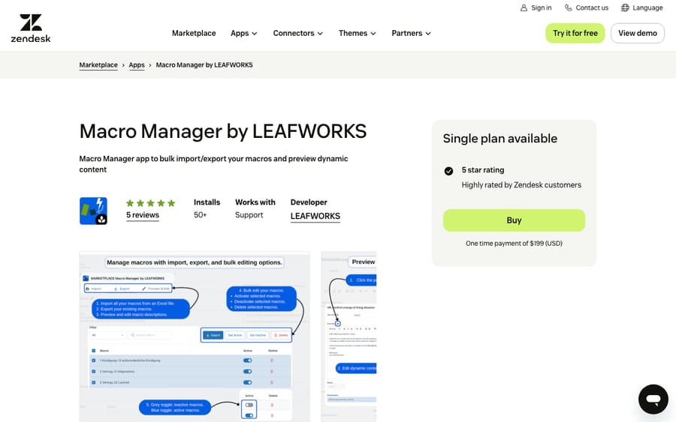676x422 pixels.
Task: Click the Macro Manager app icon
Action: (x=93, y=211)
